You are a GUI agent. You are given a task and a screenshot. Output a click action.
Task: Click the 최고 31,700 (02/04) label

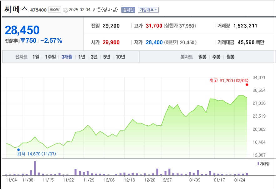229,80
